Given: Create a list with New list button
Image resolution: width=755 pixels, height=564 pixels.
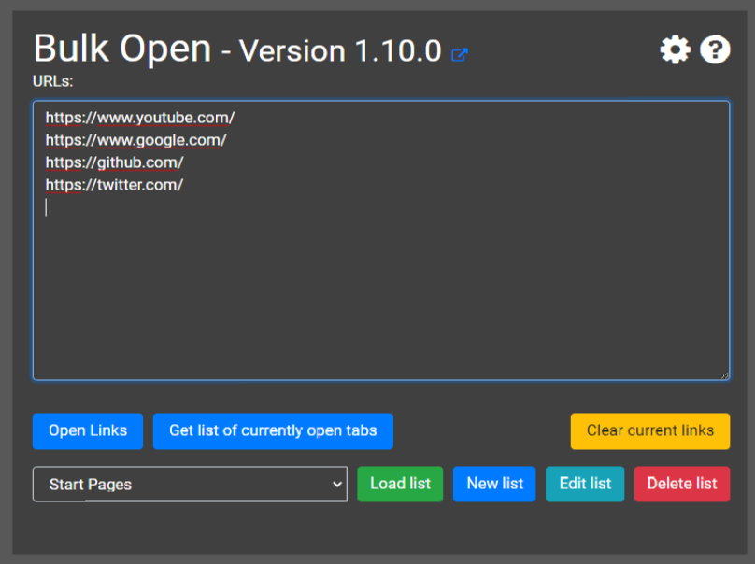Looking at the screenshot, I should tap(494, 484).
